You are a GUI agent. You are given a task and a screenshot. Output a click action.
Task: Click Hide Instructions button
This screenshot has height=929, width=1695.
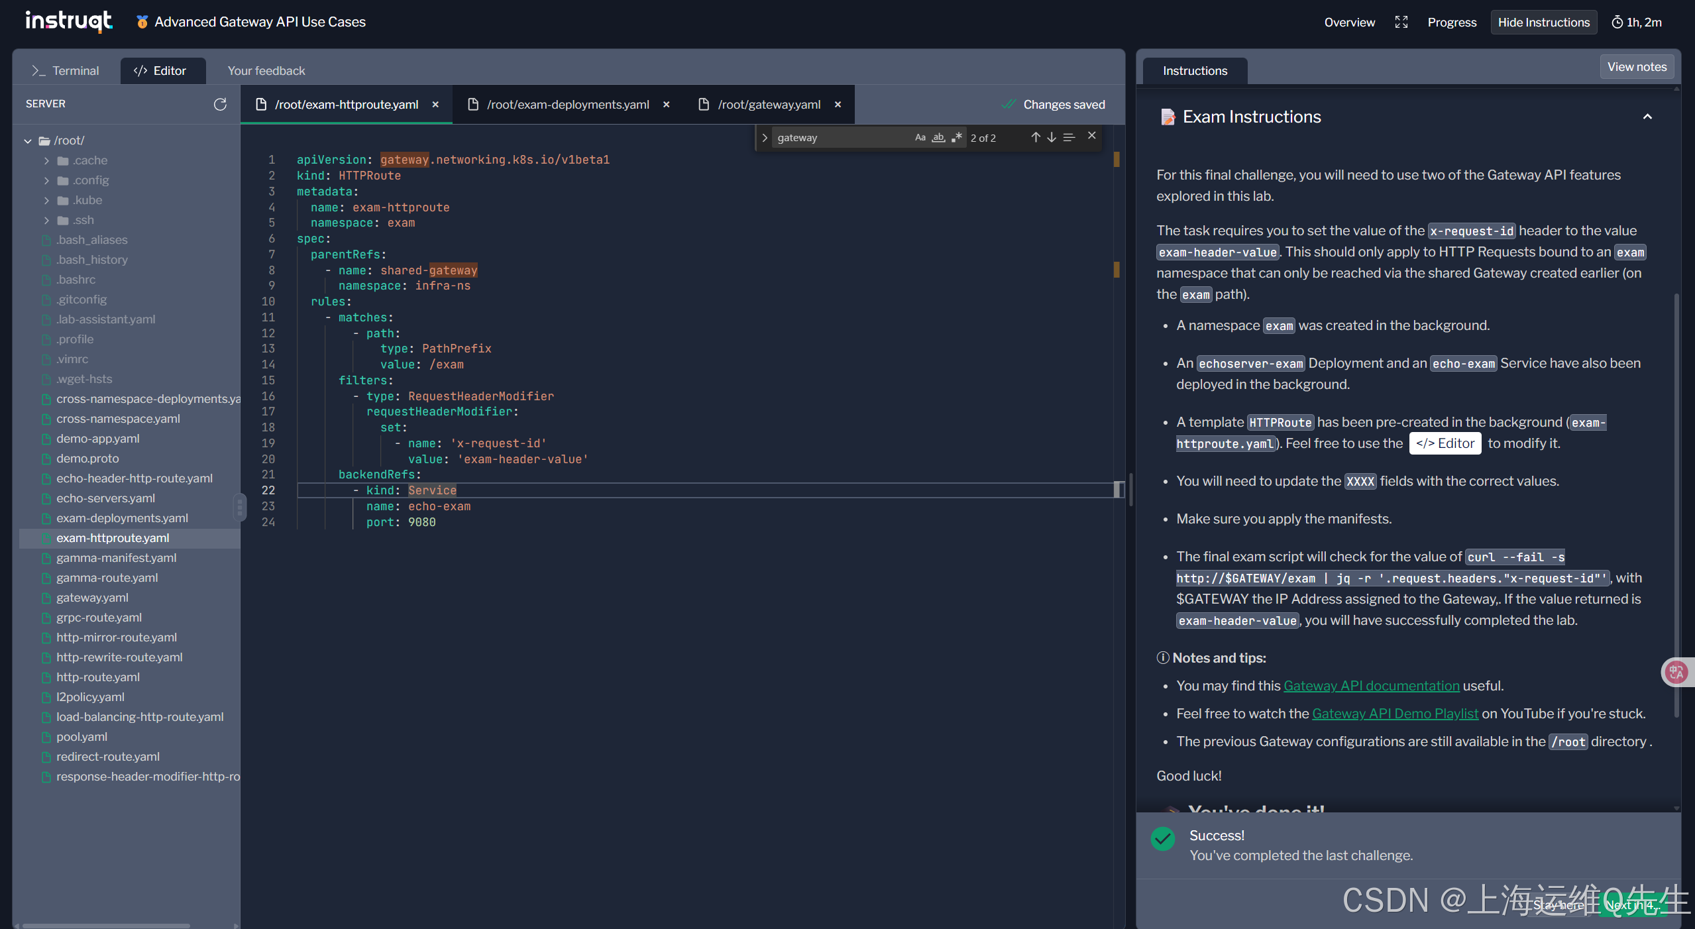point(1543,22)
